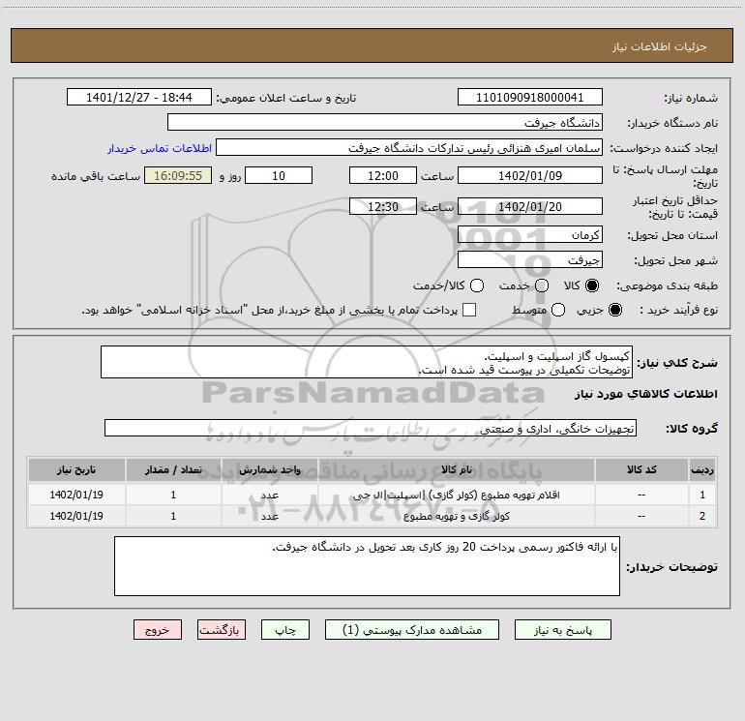Click the خروج exit button
The image size is (745, 721).
158,630
